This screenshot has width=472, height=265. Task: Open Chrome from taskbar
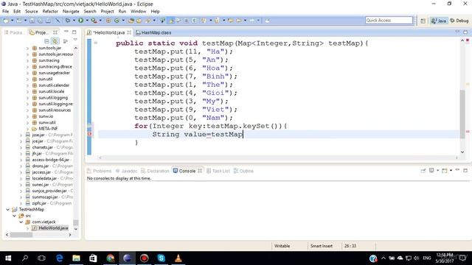click(110, 258)
